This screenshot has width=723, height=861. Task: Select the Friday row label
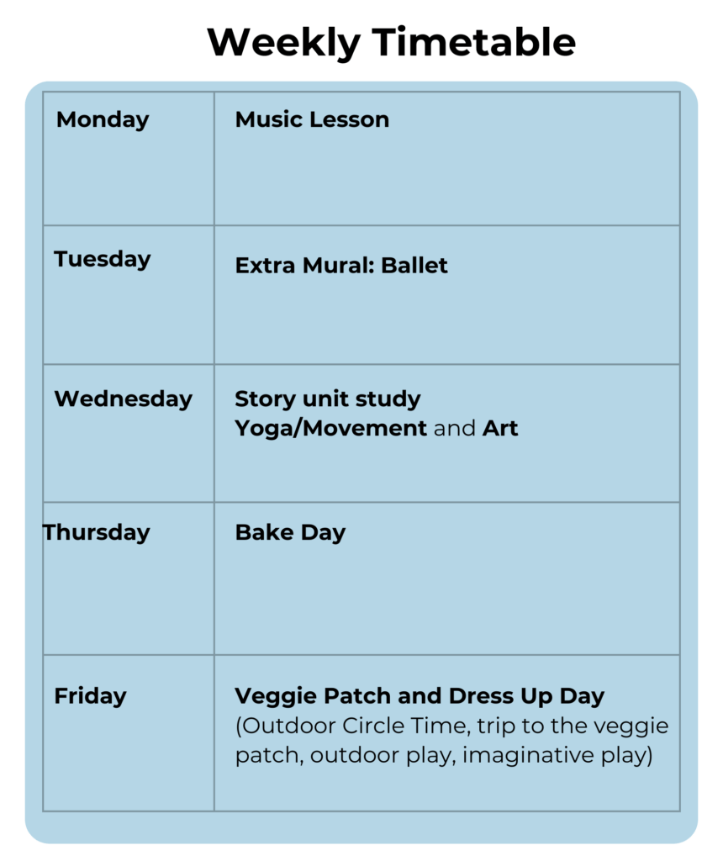pos(90,696)
